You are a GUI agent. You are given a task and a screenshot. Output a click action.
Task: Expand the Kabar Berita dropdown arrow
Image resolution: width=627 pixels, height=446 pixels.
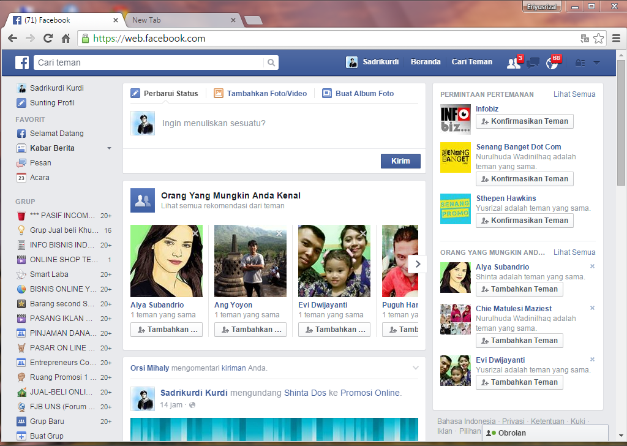109,148
